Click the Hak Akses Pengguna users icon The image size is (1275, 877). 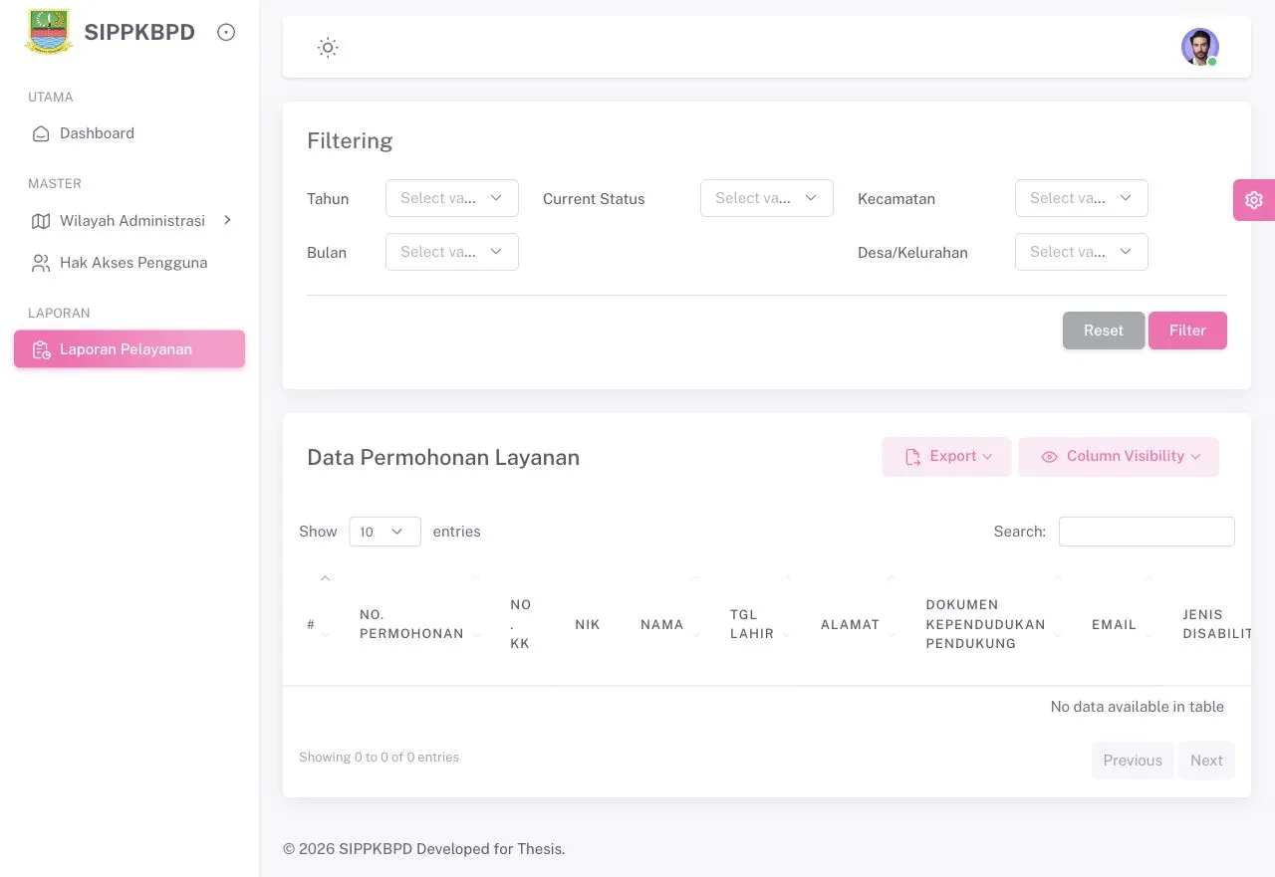coord(41,263)
